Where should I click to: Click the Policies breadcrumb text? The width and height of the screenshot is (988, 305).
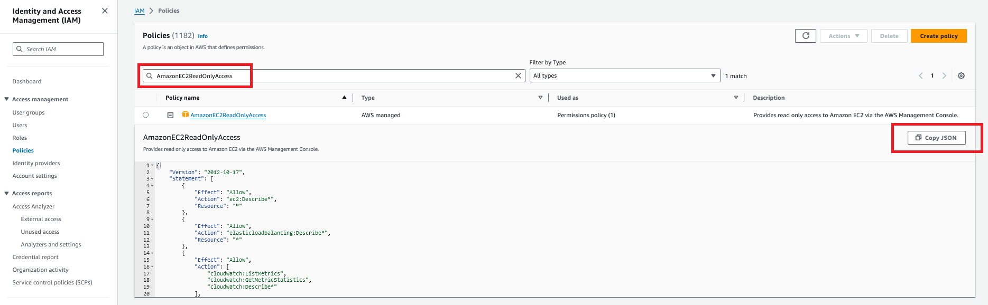click(169, 11)
